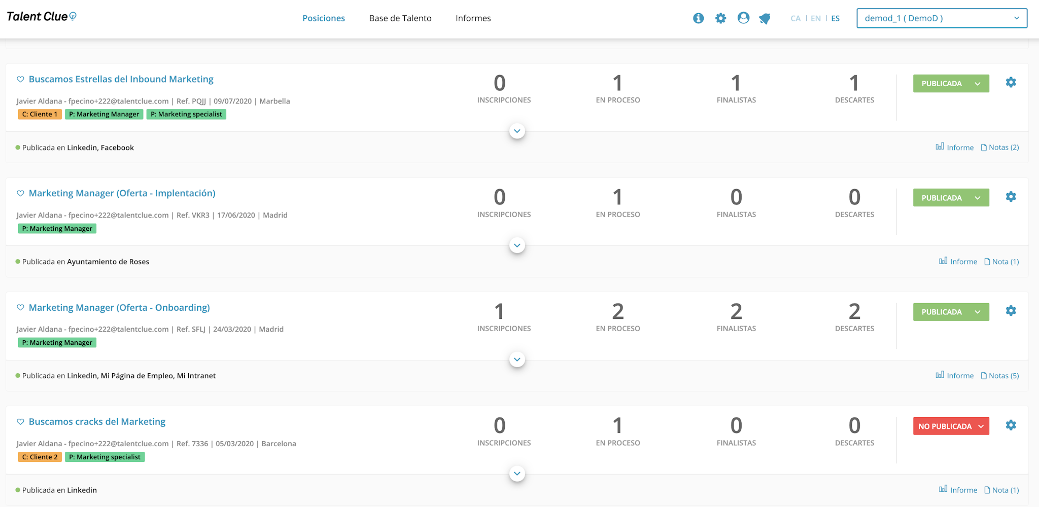Select the C: Cliente 1 tag swatch

40,114
